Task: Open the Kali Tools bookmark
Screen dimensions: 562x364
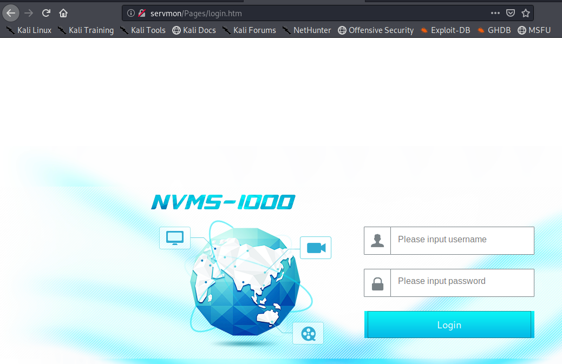Action: point(142,30)
